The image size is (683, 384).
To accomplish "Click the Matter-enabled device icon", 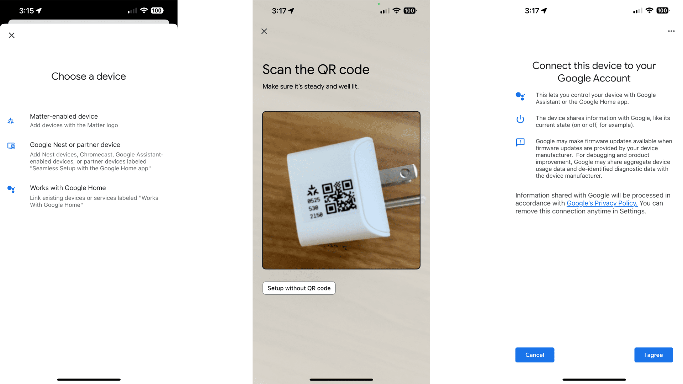I will click(11, 120).
